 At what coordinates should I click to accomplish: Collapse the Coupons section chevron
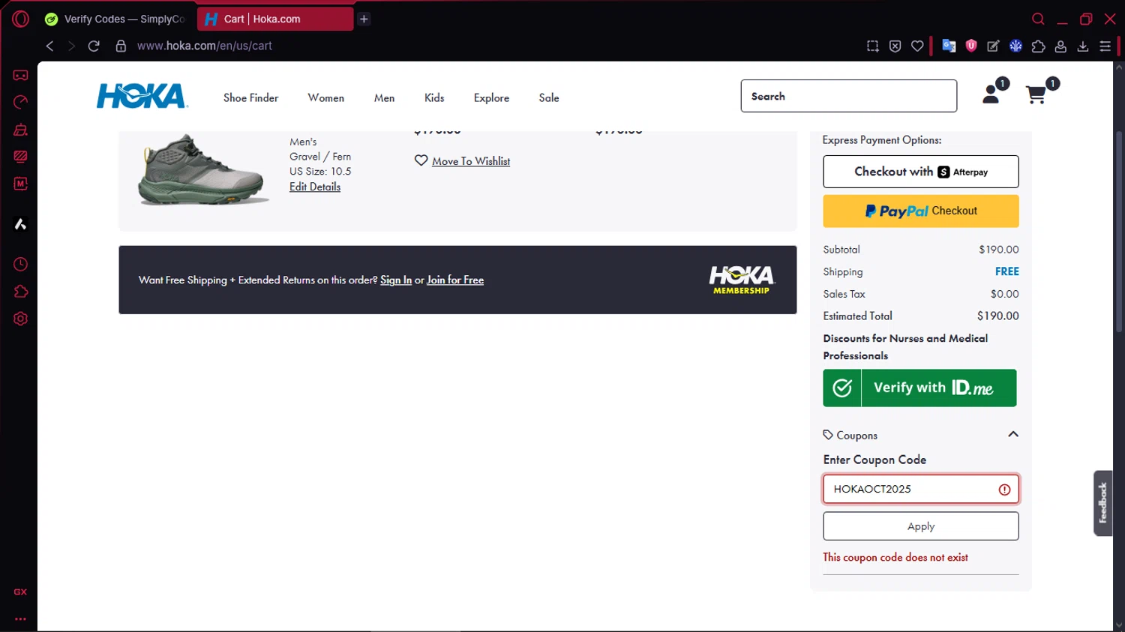tap(1013, 435)
